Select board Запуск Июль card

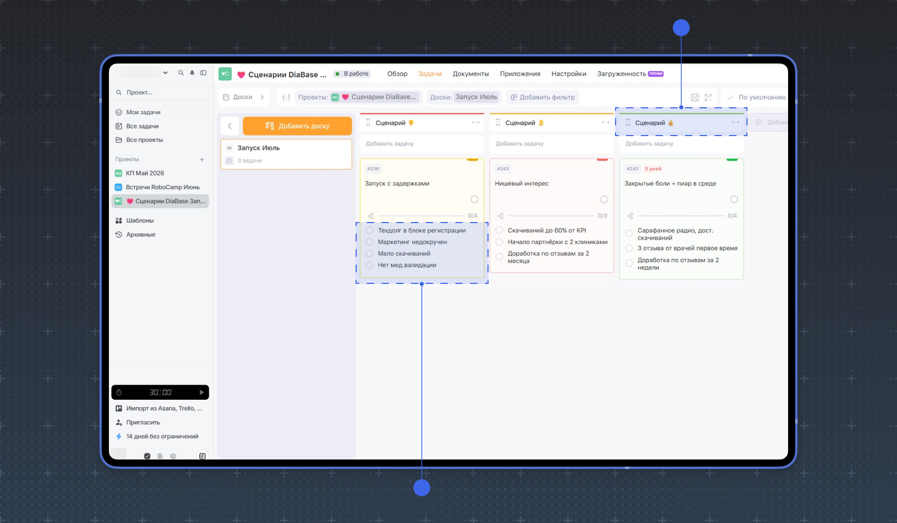click(x=286, y=154)
